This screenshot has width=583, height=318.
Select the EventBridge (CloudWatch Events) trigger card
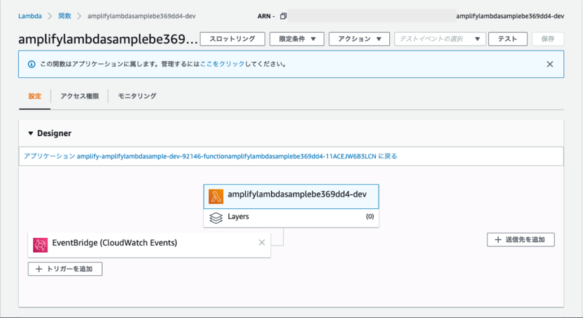(149, 245)
